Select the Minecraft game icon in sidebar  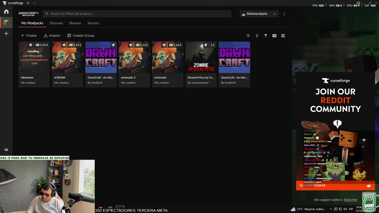click(6, 22)
